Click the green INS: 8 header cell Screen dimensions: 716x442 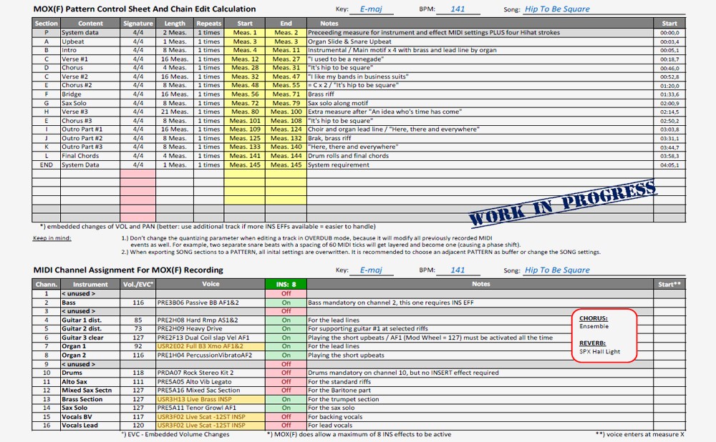[x=286, y=284]
